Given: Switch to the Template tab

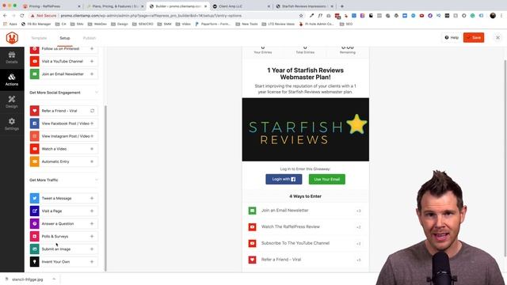Looking at the screenshot, I should point(39,38).
